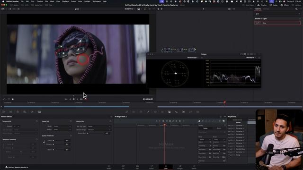Click the viewer play button
303x170 pixels.
click(77, 99)
